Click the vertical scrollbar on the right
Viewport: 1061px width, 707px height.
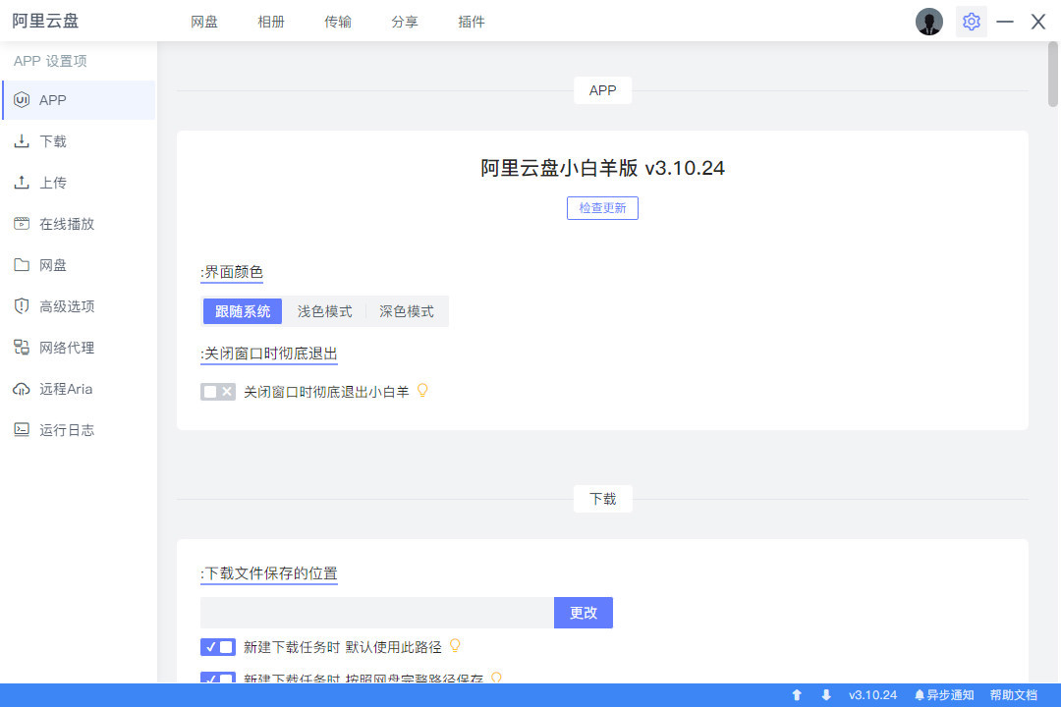(x=1053, y=75)
